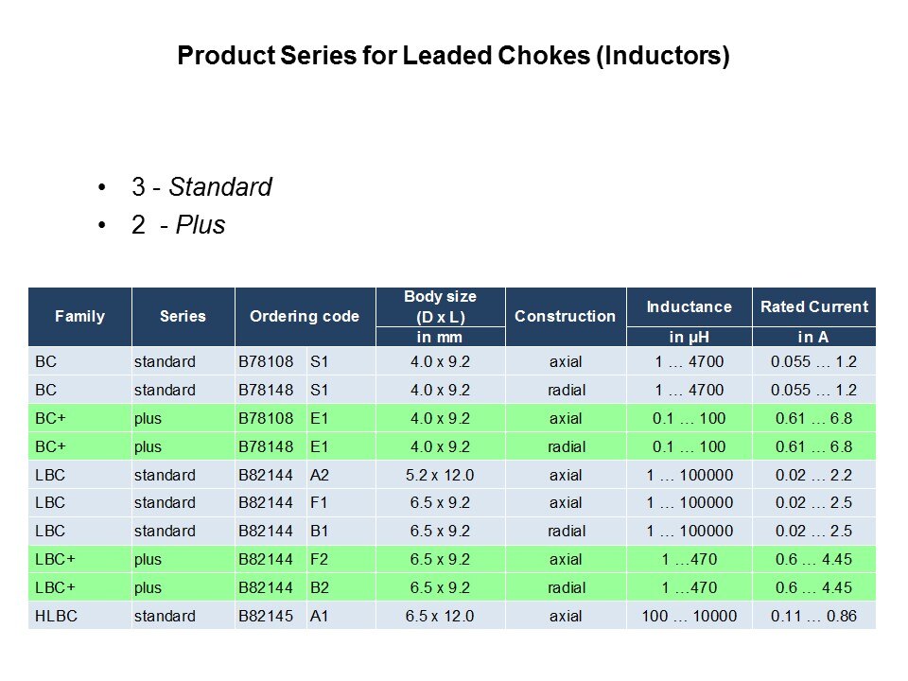This screenshot has width=908, height=681.
Task: Click the slide title about Leaded Chokes
Action: (454, 57)
